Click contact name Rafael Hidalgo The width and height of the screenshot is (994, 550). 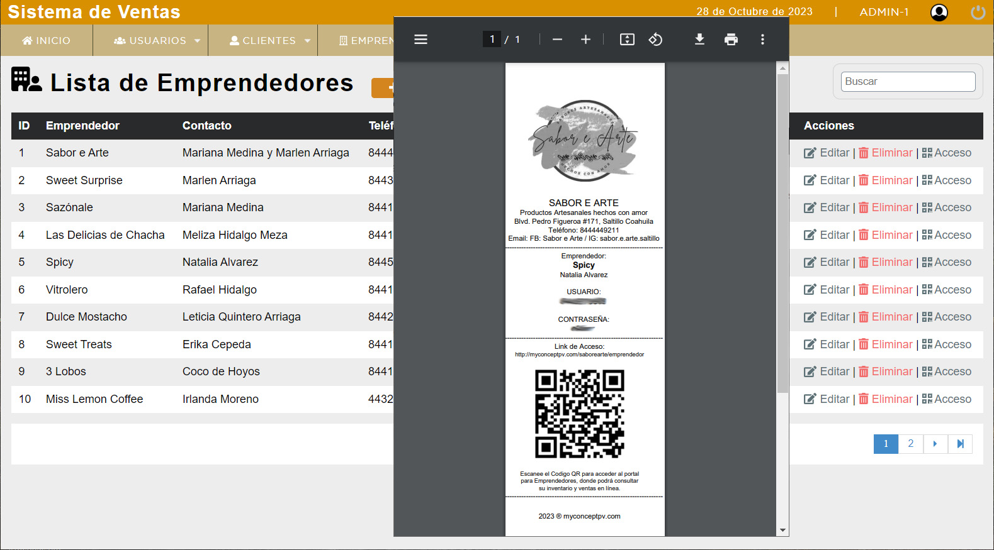220,290
